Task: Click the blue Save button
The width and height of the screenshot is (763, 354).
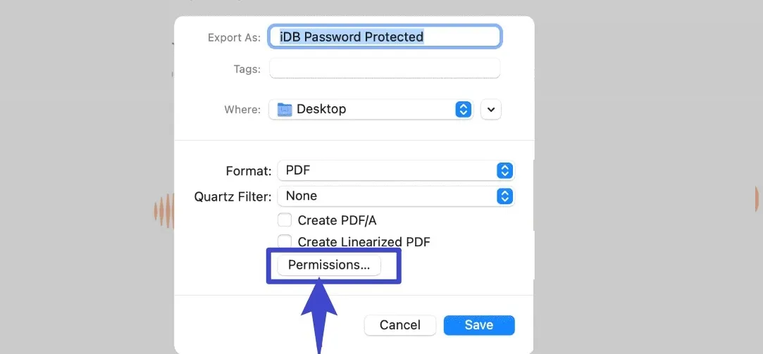Action: tap(479, 325)
